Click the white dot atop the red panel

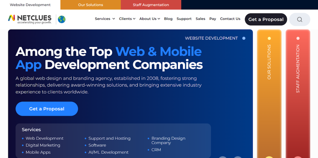click(x=298, y=38)
